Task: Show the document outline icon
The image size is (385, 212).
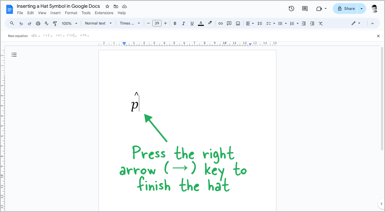Action: pyautogui.click(x=14, y=54)
